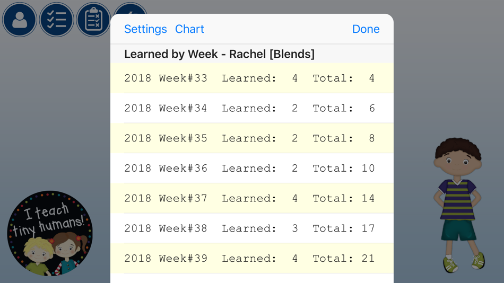The width and height of the screenshot is (504, 283).
Task: Select the 2018 Week#33 row
Action: click(251, 78)
